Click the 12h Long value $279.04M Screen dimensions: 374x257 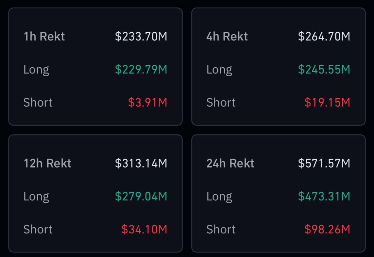(141, 196)
